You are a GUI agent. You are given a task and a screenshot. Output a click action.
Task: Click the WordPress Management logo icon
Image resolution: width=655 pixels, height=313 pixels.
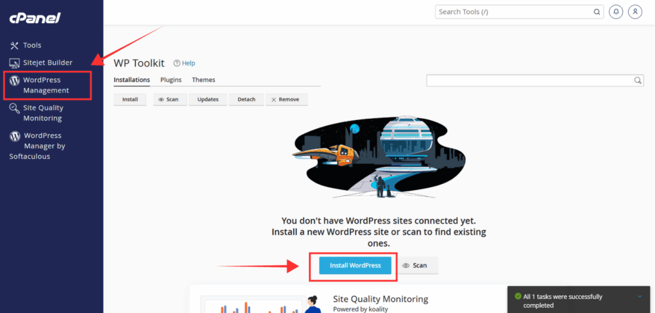[x=15, y=80]
